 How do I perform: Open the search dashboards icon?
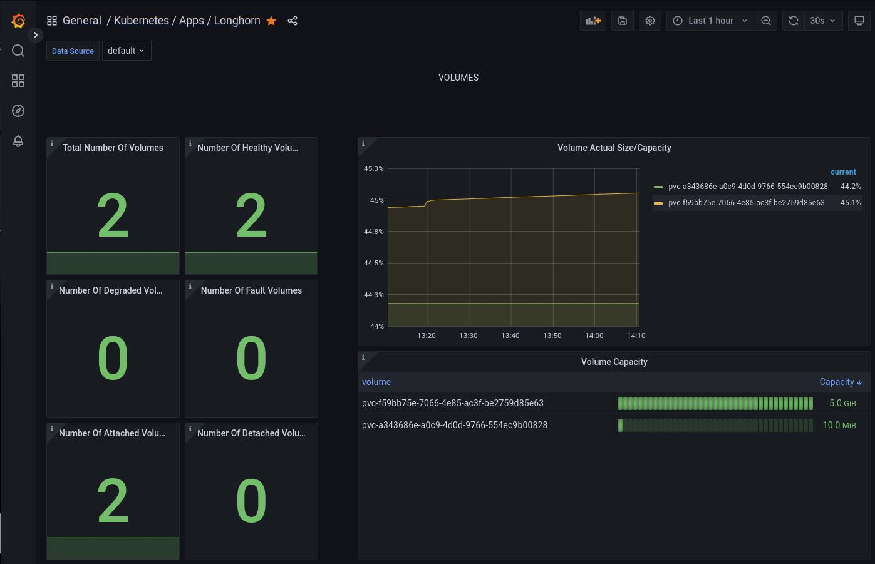[18, 51]
